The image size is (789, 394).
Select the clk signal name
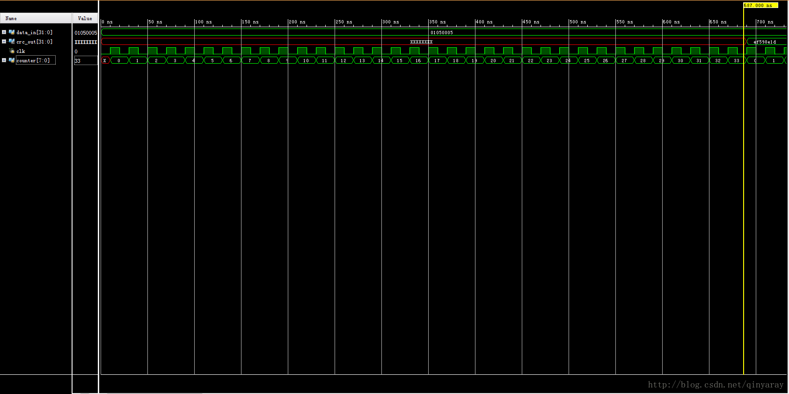tap(21, 51)
